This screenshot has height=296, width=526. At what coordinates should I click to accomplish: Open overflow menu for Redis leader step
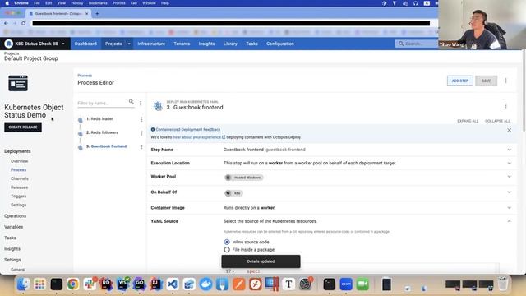(x=141, y=119)
